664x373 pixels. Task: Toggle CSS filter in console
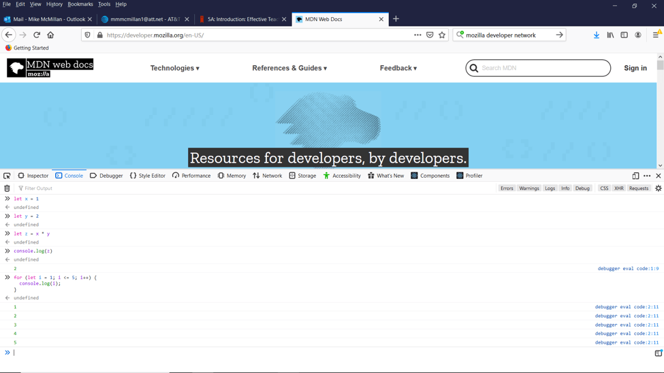pos(604,189)
